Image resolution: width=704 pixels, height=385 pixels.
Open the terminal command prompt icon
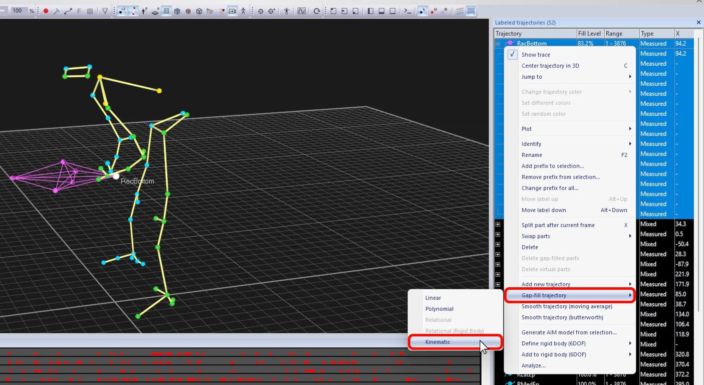[408, 11]
